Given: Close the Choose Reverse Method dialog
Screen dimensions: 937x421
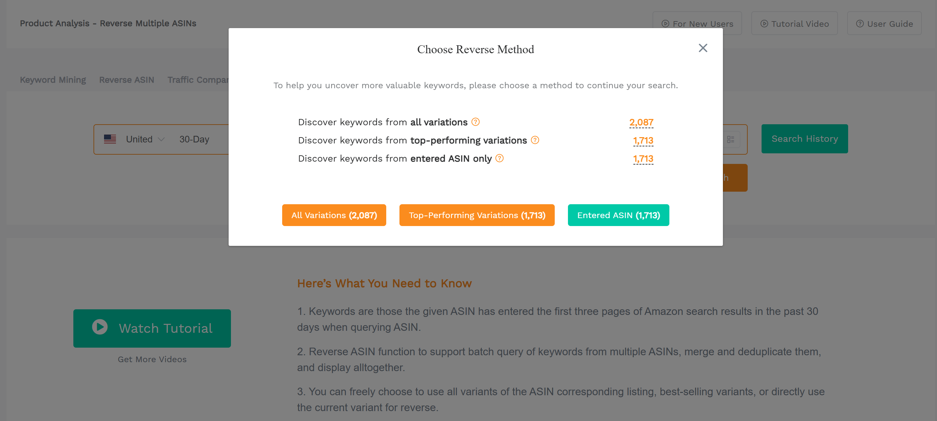Looking at the screenshot, I should pyautogui.click(x=703, y=48).
